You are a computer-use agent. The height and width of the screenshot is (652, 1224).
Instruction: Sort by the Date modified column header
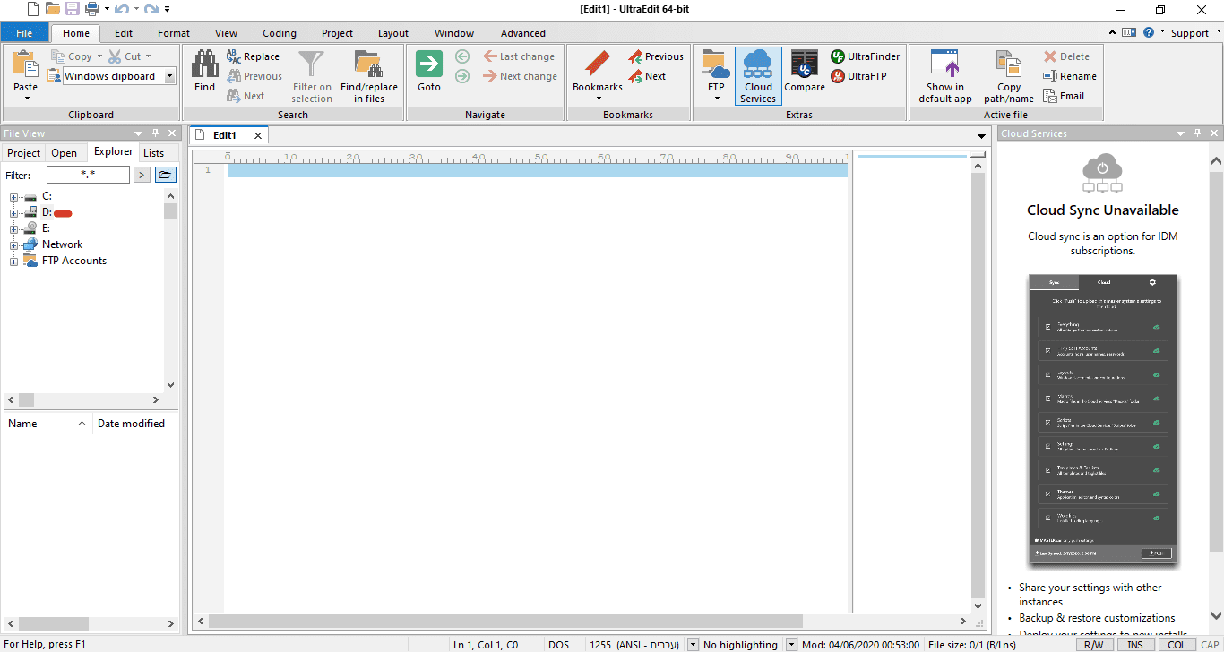(x=131, y=424)
